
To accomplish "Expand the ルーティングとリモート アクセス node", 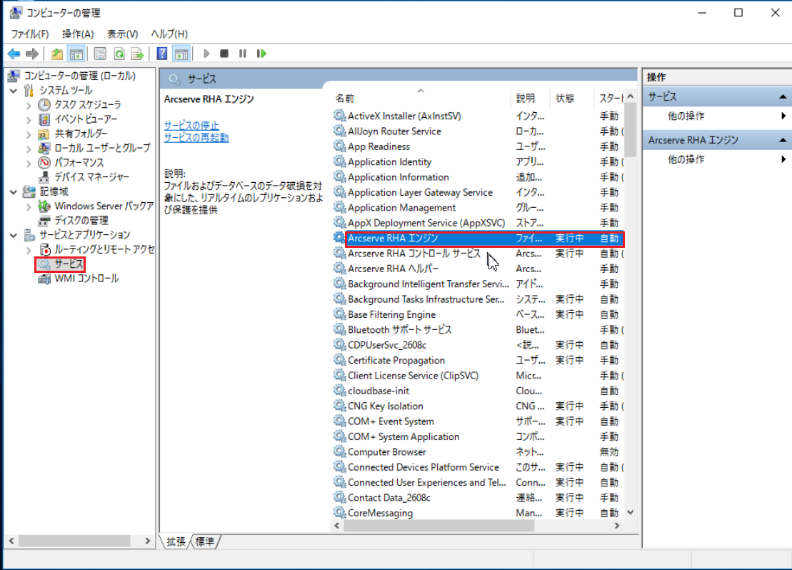I will coord(29,250).
